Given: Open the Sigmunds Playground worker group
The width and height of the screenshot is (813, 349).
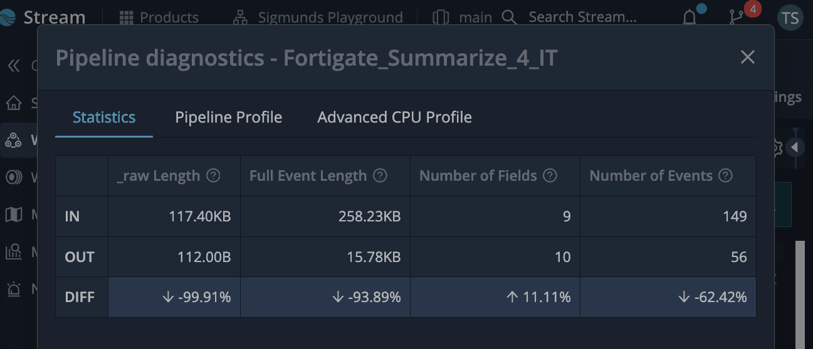Looking at the screenshot, I should 318,18.
